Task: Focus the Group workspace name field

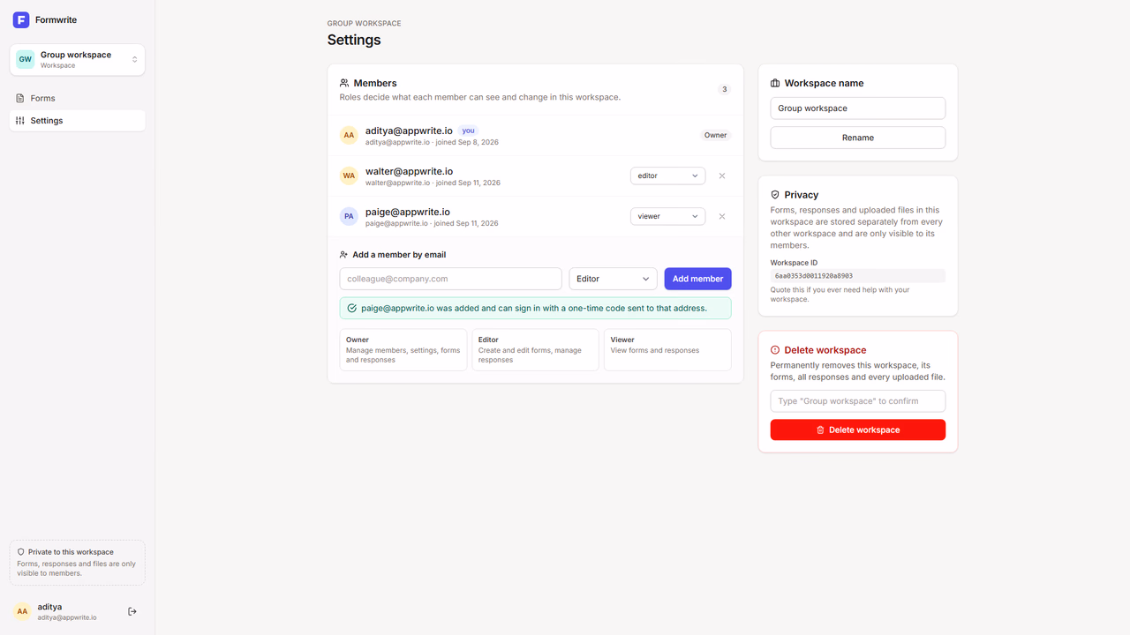Action: click(x=858, y=108)
